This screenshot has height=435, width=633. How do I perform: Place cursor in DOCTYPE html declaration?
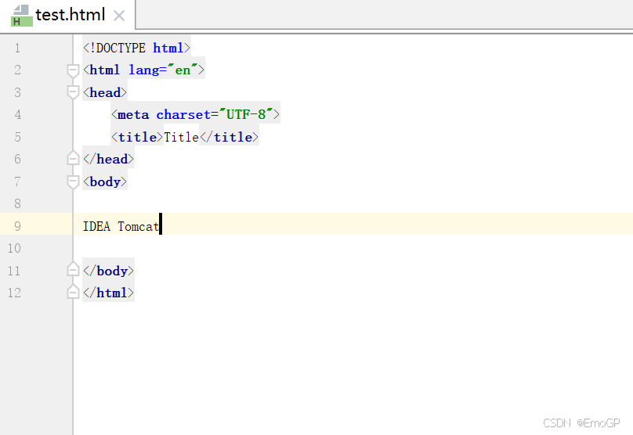(x=136, y=48)
